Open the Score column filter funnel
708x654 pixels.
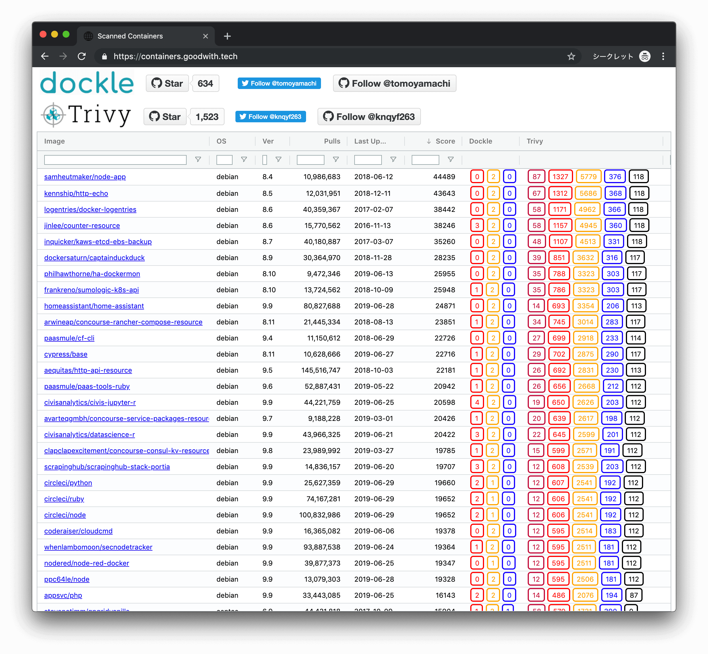coord(450,160)
